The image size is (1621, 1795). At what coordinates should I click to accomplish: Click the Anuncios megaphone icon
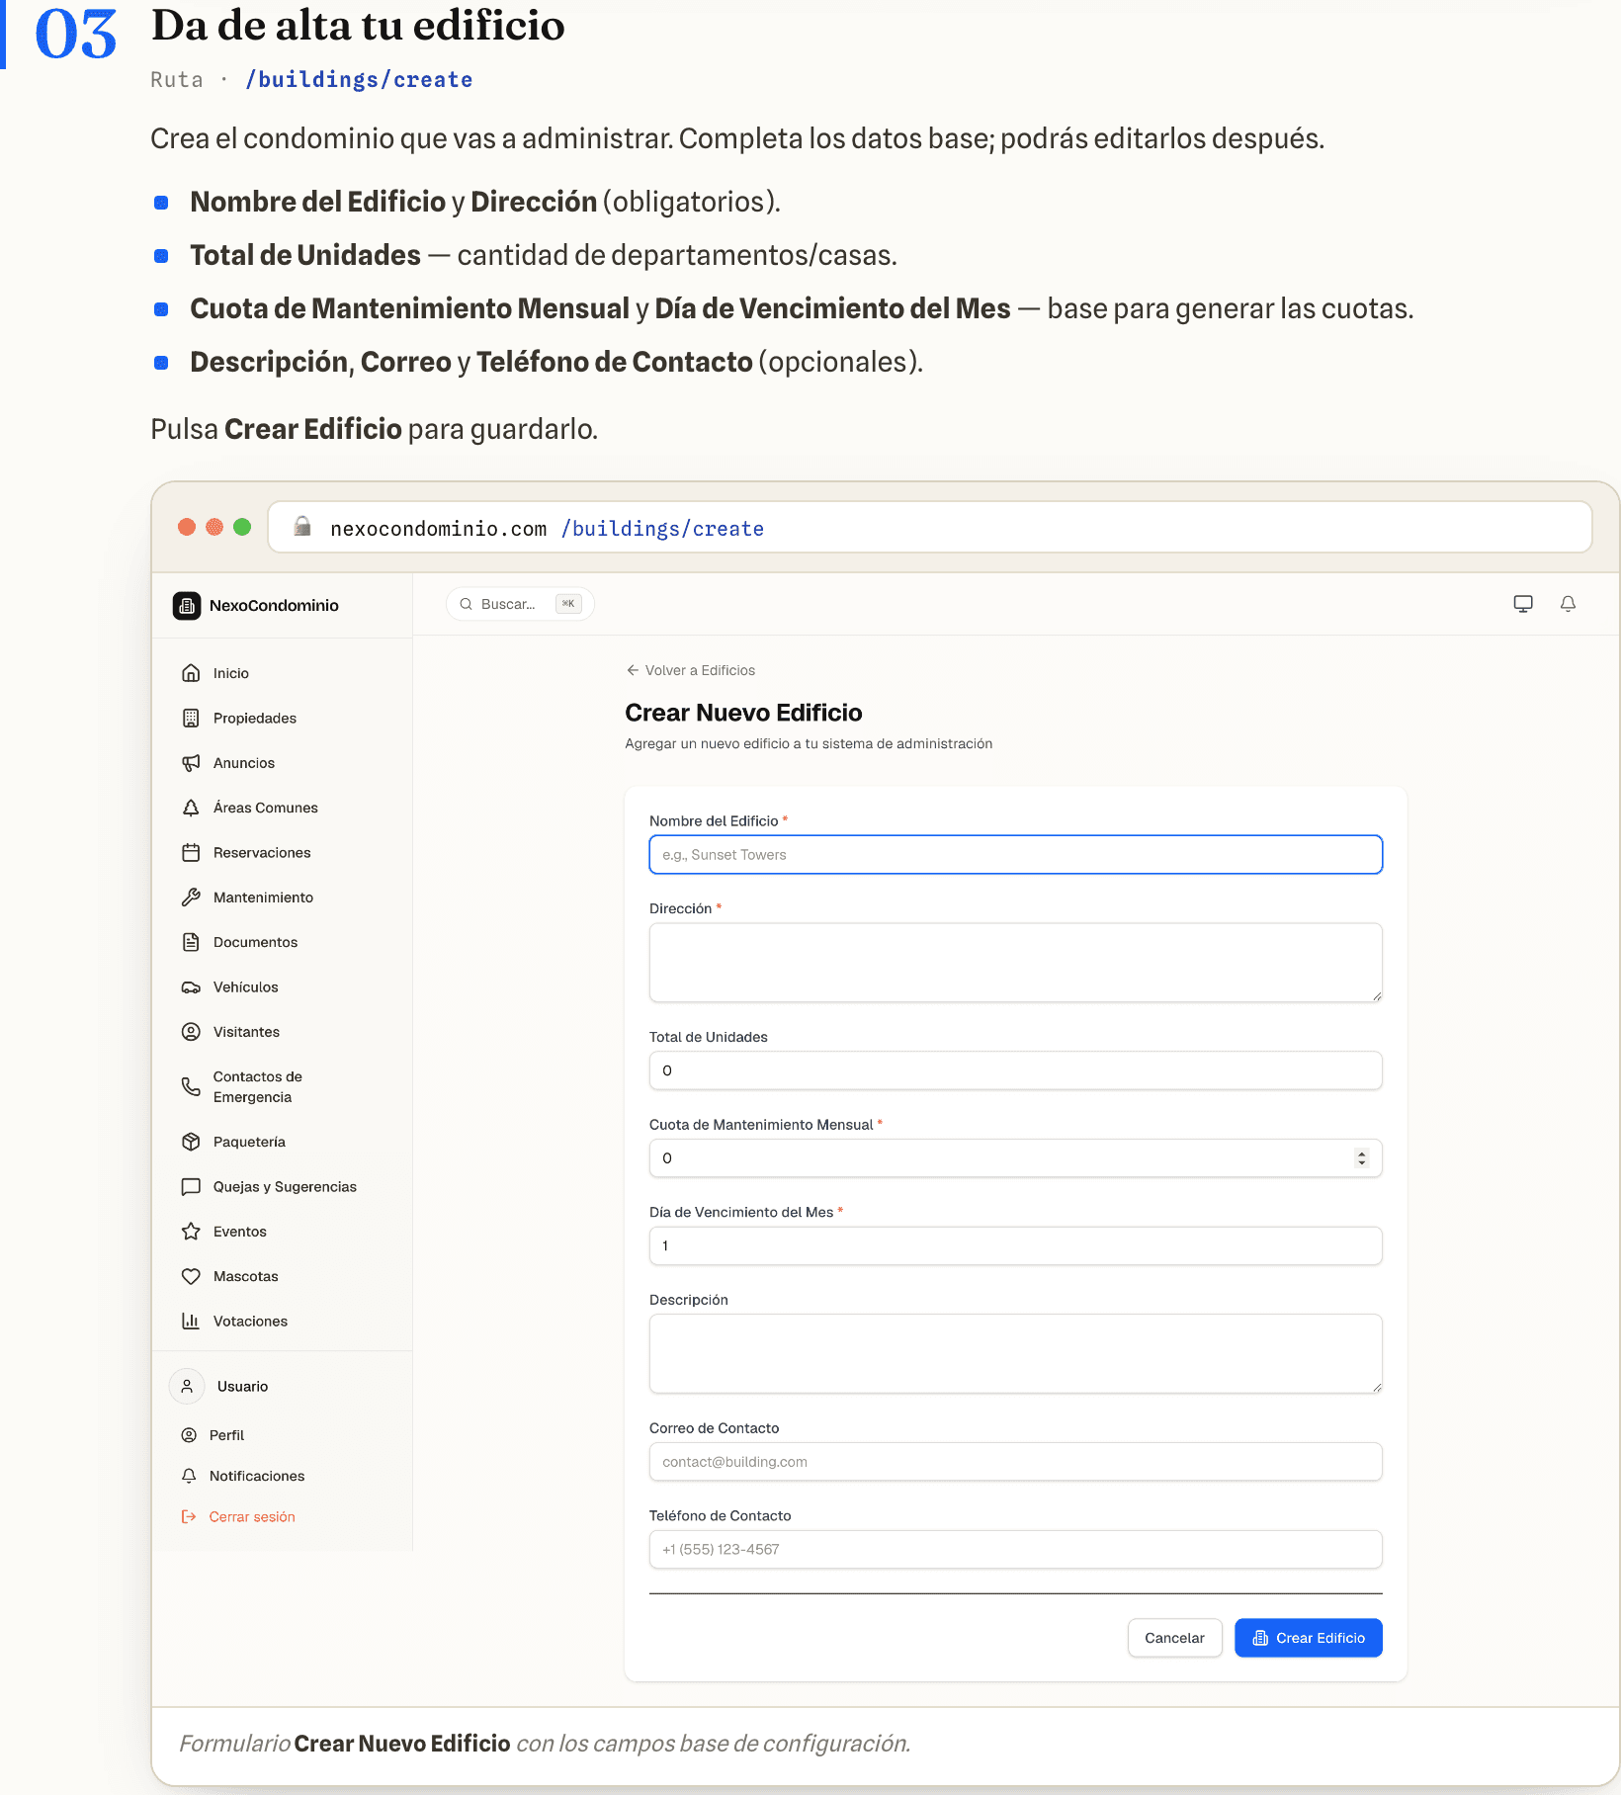[191, 763]
